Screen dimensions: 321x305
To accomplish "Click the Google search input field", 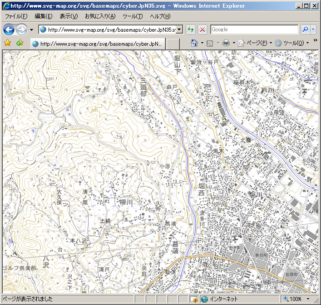I will [254, 29].
